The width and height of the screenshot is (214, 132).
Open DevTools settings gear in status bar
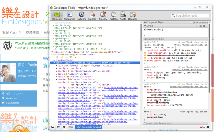tap(208, 127)
